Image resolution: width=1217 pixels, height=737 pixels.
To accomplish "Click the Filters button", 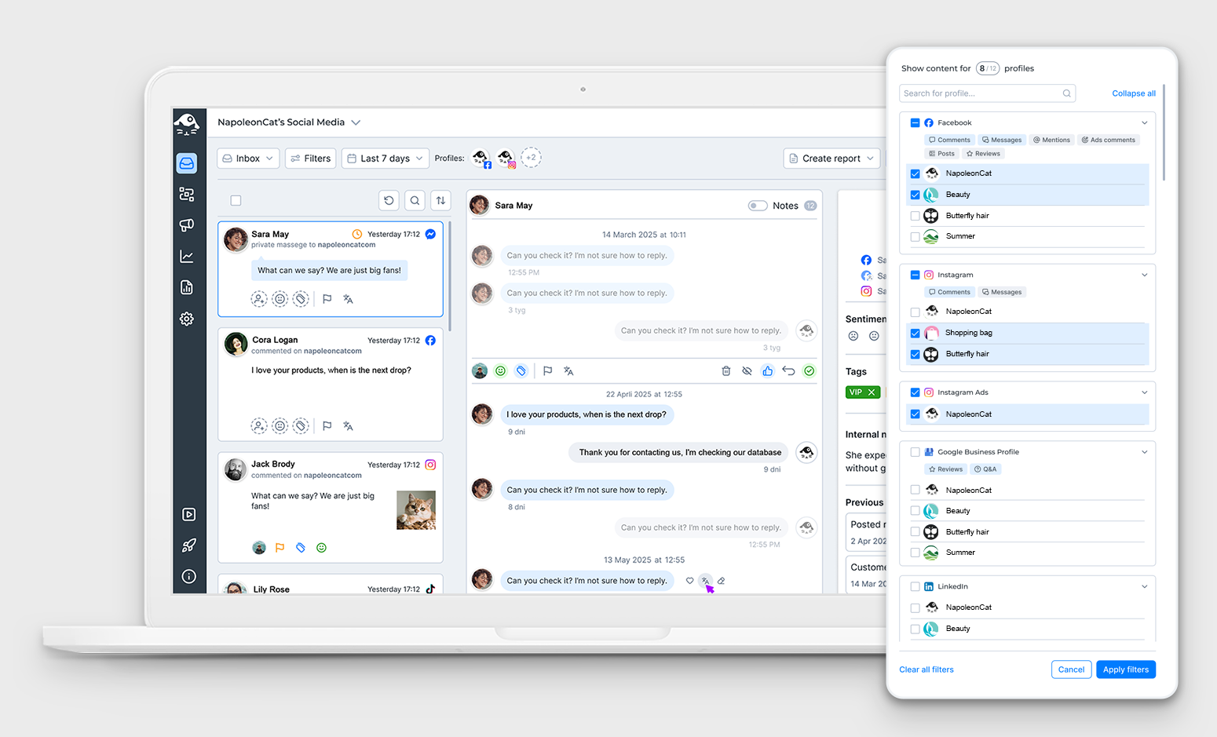I will coord(311,159).
